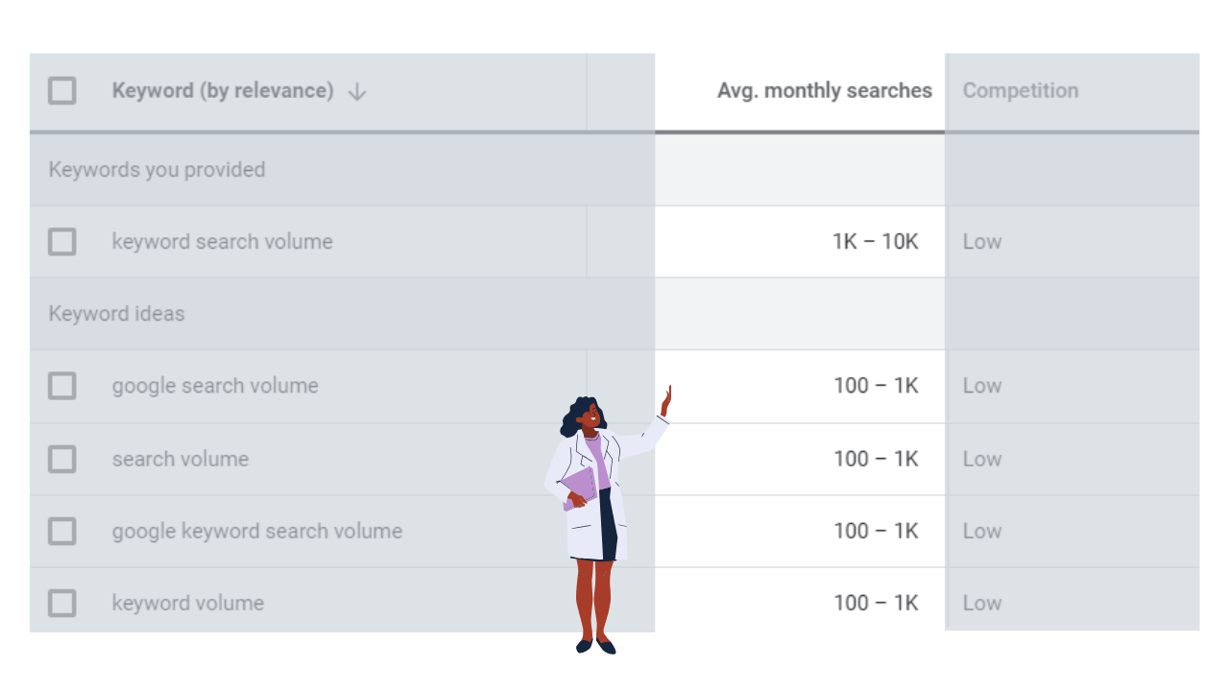Click the 'Keywords you provided' section row

(157, 170)
